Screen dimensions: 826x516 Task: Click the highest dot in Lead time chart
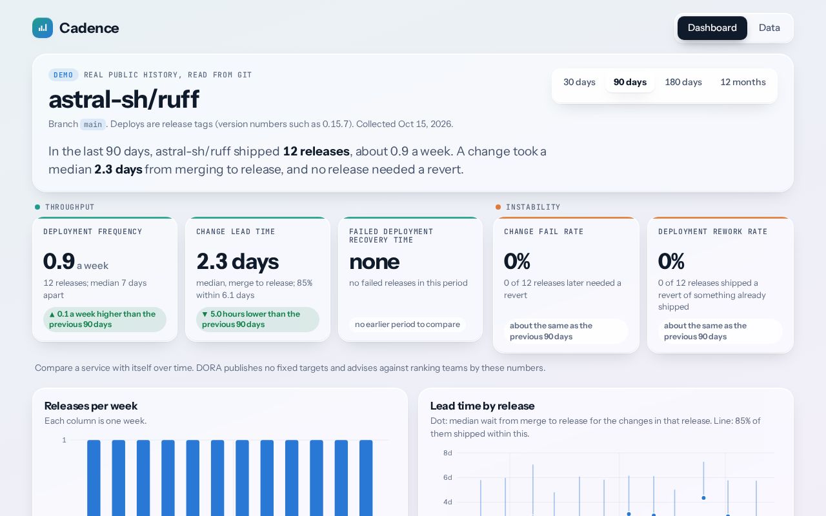(703, 498)
